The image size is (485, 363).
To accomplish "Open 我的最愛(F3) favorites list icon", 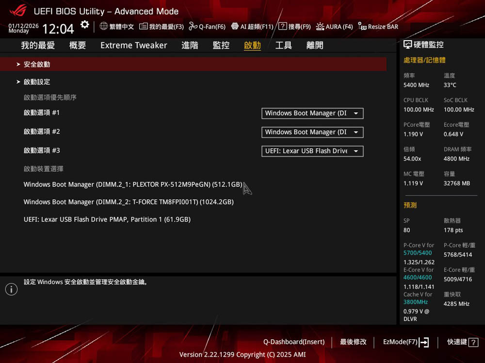I will point(144,26).
